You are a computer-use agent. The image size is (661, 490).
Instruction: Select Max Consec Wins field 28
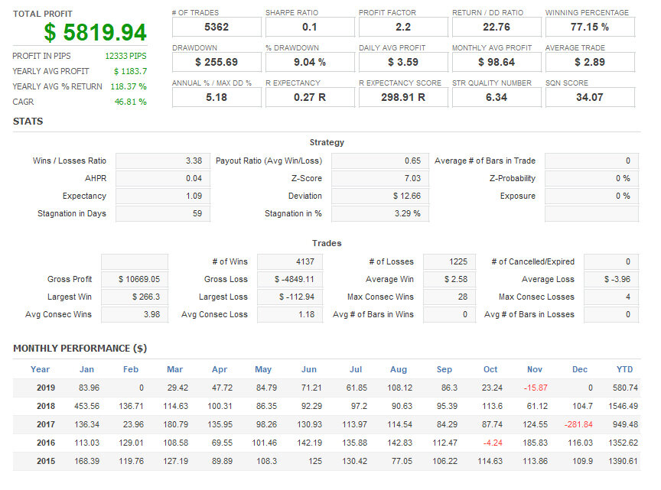pos(449,297)
